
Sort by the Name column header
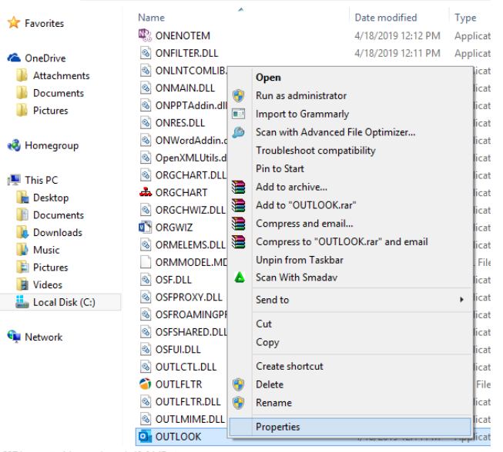(151, 18)
